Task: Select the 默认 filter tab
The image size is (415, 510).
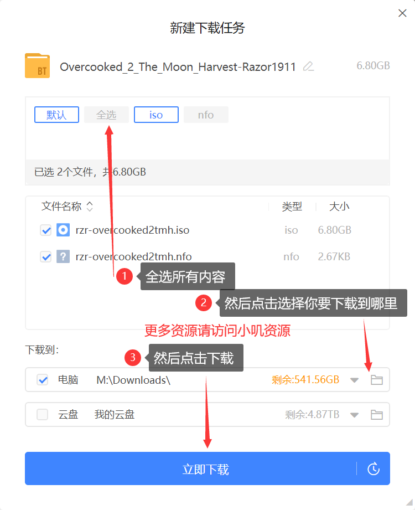Action: coord(56,115)
